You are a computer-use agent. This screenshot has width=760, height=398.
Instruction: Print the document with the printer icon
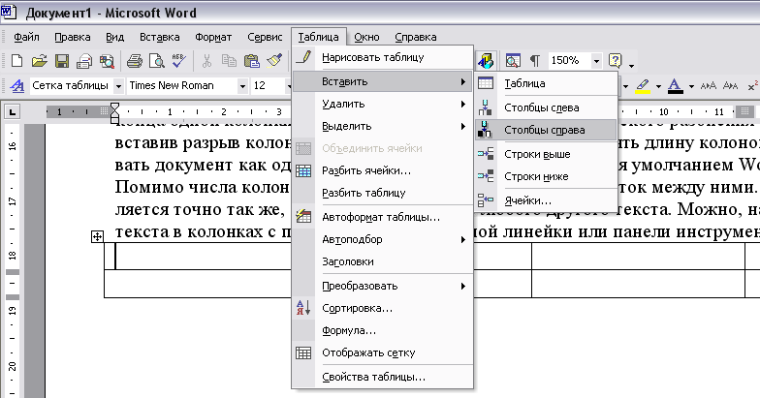click(x=134, y=60)
